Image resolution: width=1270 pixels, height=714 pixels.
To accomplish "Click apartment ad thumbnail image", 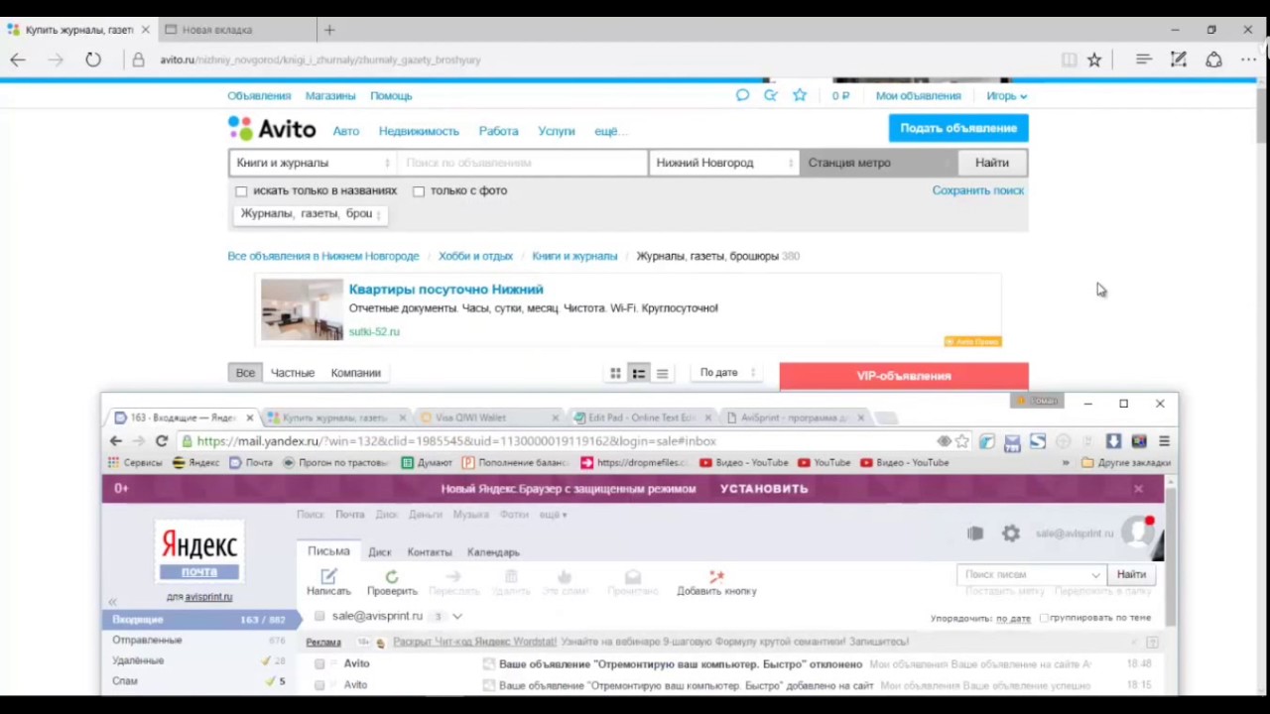I will point(302,310).
